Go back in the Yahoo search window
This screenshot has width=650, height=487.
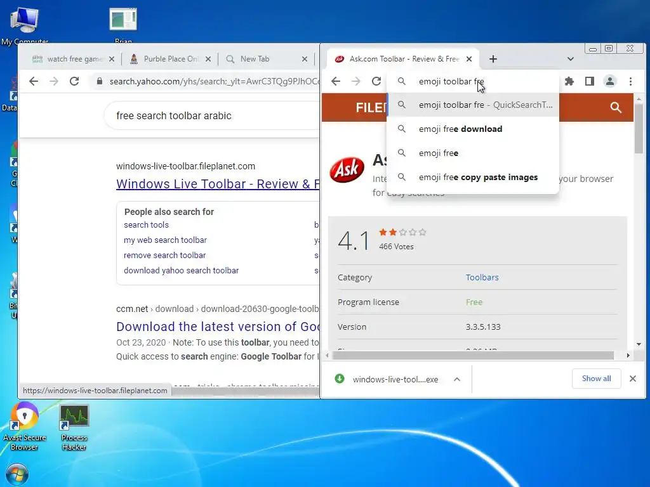[x=34, y=81]
